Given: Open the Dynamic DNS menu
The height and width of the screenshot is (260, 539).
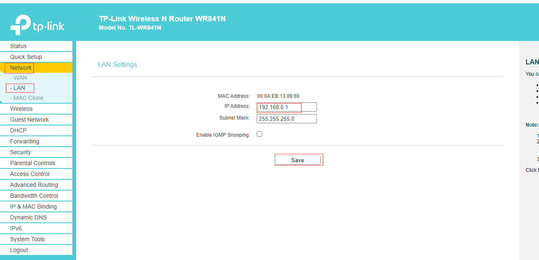Looking at the screenshot, I should (36, 217).
